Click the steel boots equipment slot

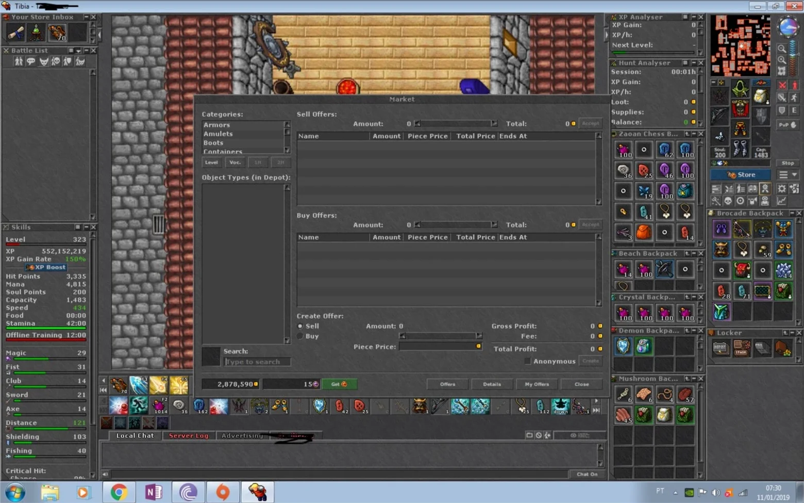click(740, 149)
